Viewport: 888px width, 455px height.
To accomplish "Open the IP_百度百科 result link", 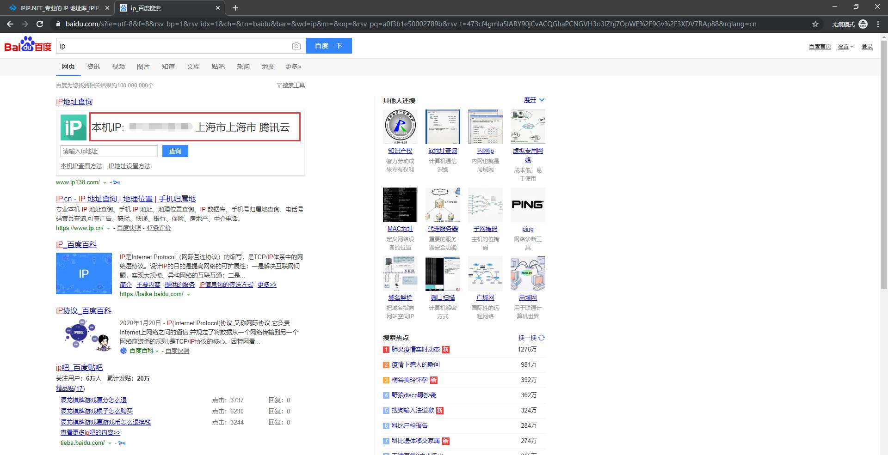I will click(x=76, y=244).
